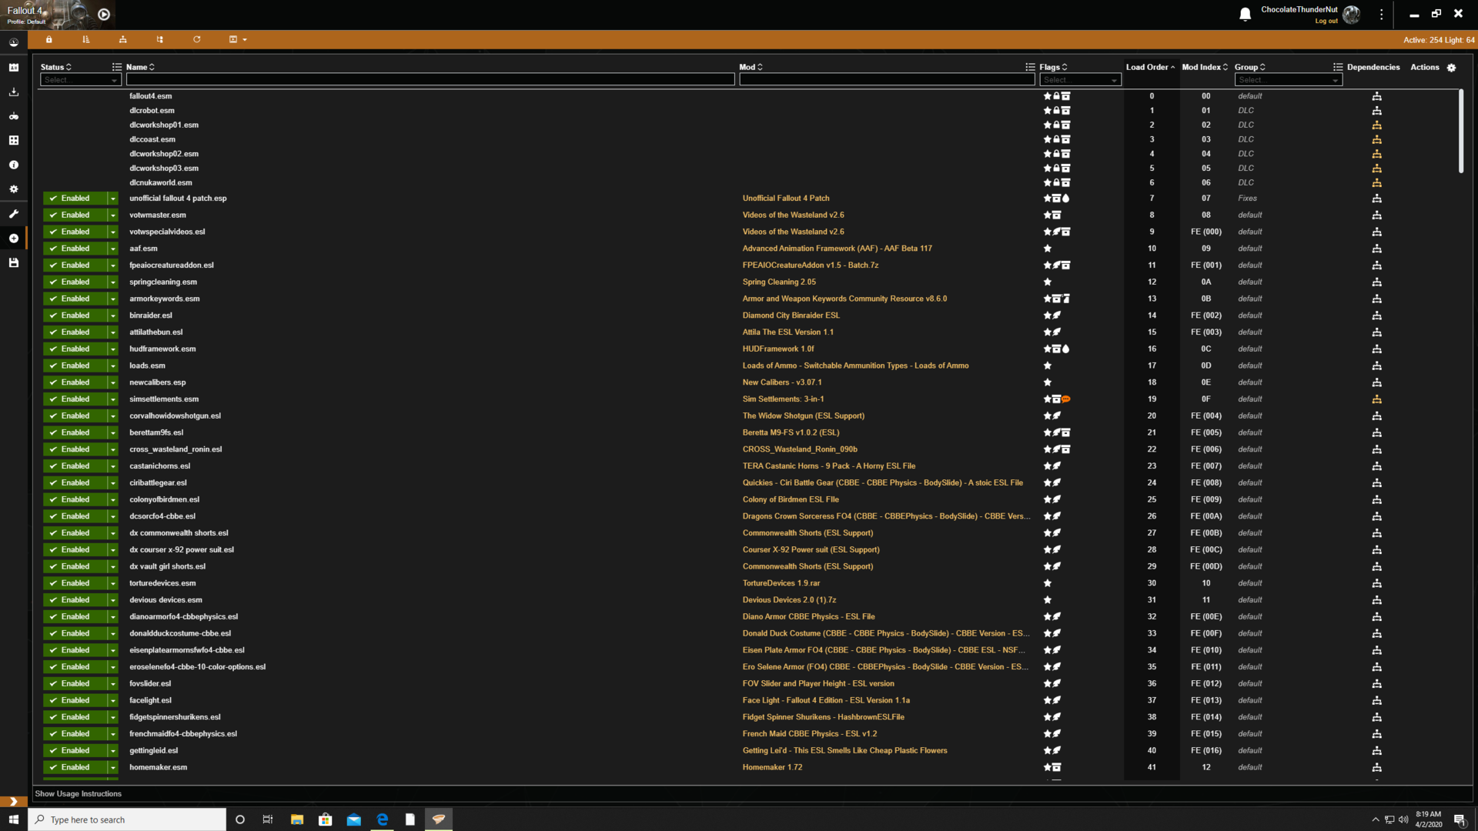Toggle Enabled for loads.esm
The image size is (1478, 831).
(75, 365)
